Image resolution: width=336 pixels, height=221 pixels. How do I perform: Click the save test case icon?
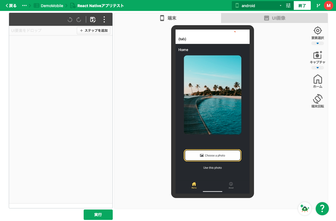93,19
